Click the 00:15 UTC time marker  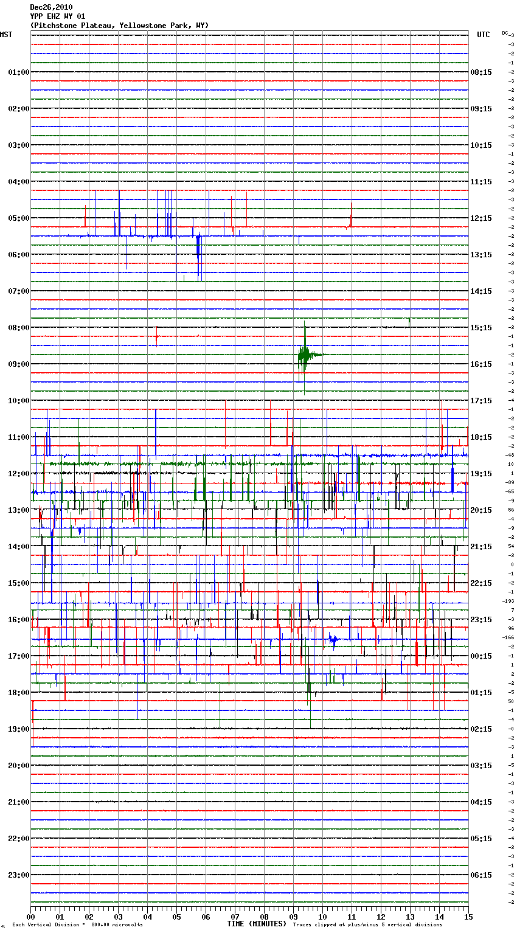coord(481,656)
